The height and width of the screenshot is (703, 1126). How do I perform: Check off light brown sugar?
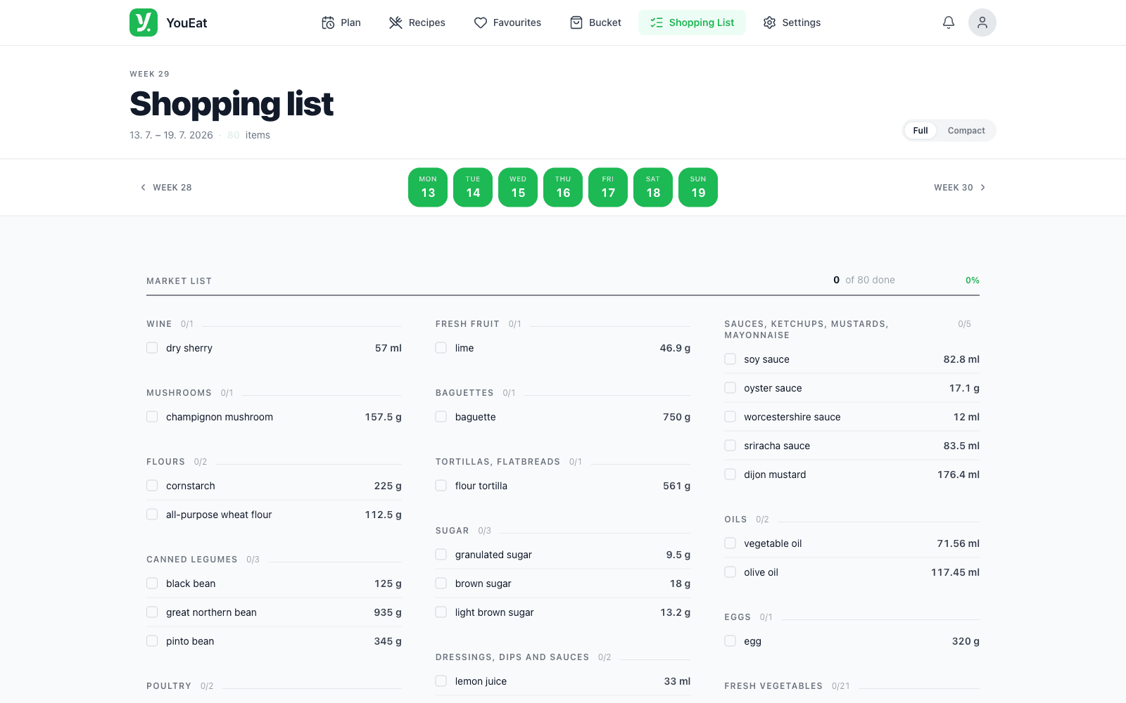point(441,612)
